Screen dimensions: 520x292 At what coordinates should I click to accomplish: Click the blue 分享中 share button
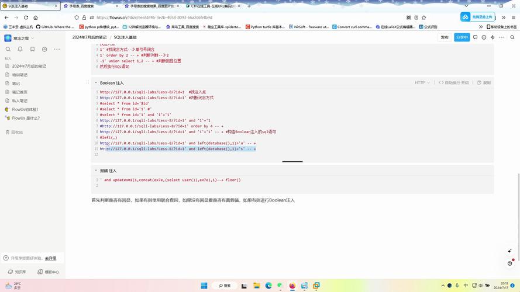pyautogui.click(x=462, y=37)
